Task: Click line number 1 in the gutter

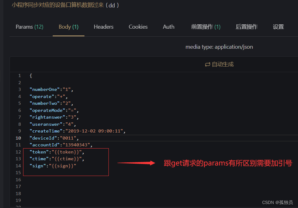Action: point(20,75)
